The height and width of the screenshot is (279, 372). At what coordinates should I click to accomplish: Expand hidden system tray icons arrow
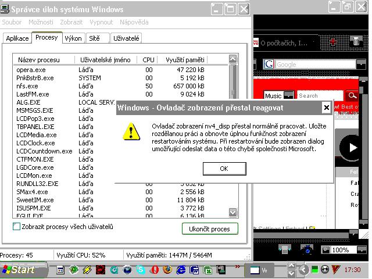[x=303, y=270]
